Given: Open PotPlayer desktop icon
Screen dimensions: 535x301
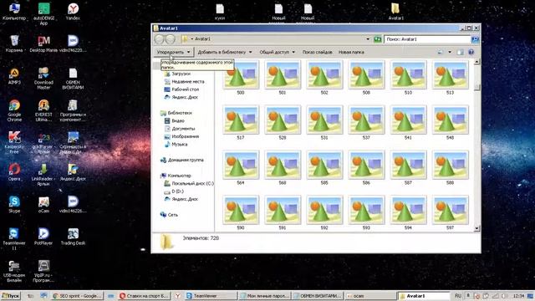Looking at the screenshot, I should [x=43, y=236].
